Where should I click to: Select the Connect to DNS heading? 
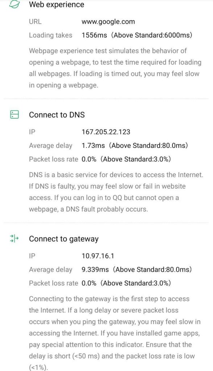coord(57,115)
